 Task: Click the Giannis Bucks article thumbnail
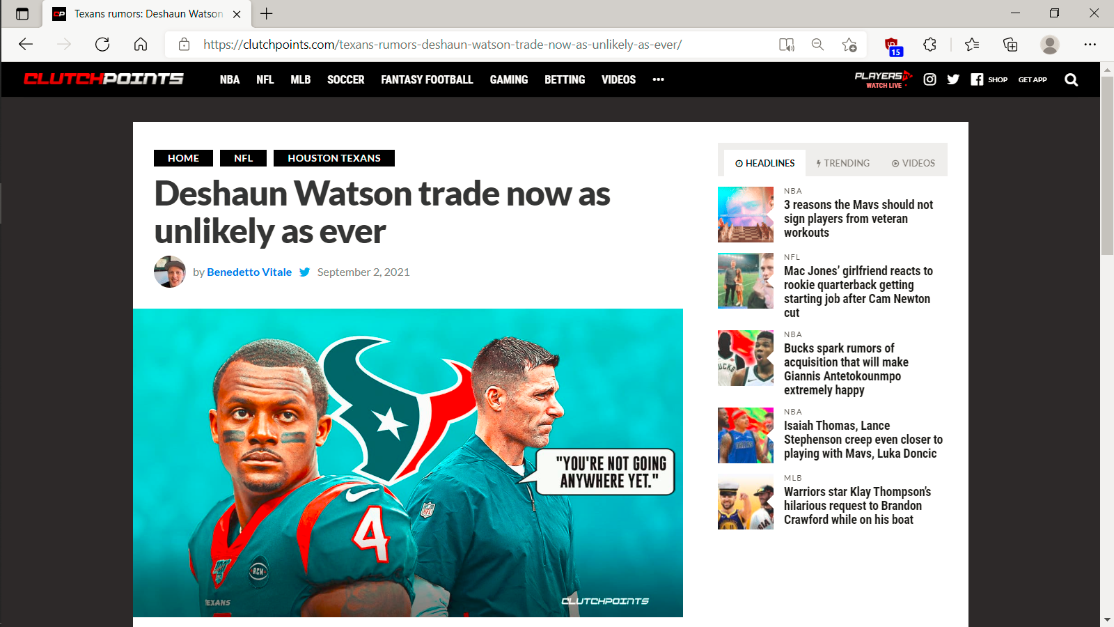tap(746, 358)
